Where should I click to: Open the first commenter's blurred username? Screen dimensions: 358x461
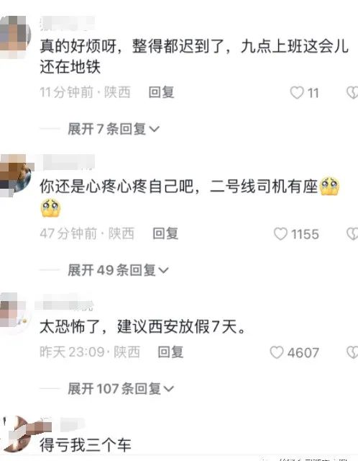(x=68, y=24)
